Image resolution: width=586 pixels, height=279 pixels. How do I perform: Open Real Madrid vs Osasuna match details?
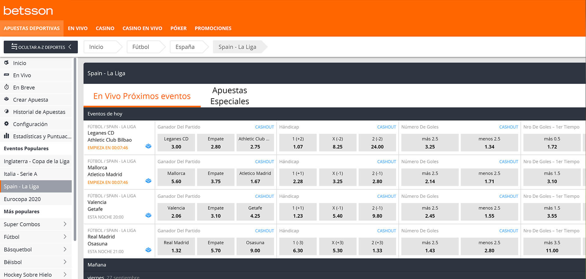click(101, 240)
